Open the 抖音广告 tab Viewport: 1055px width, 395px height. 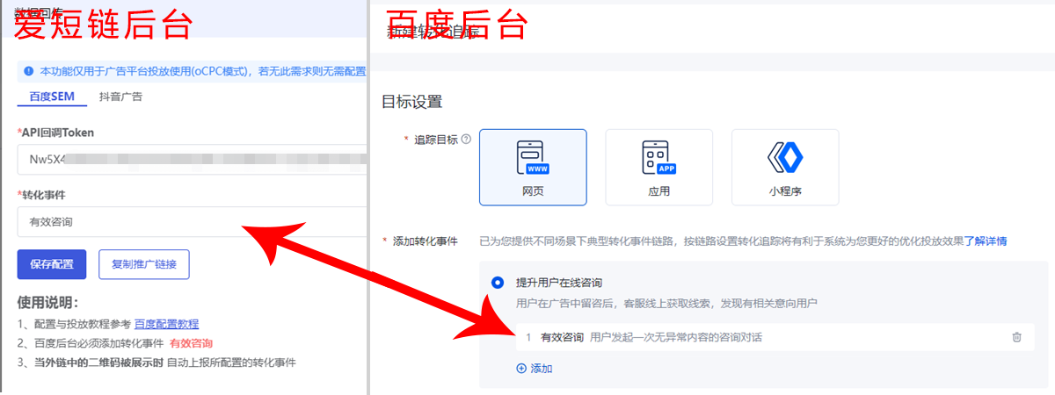pos(120,97)
